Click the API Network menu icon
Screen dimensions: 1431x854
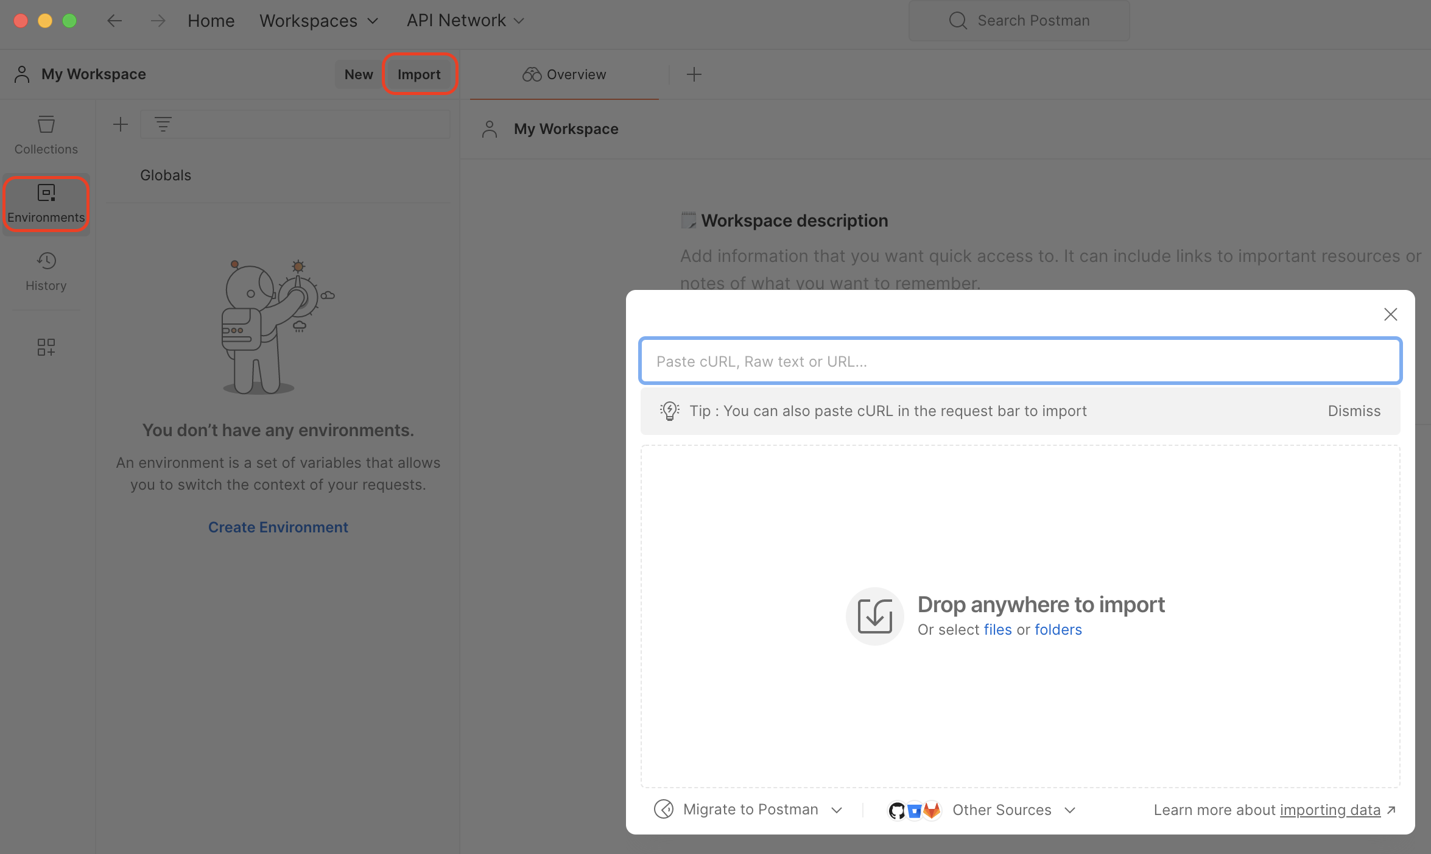coord(519,20)
